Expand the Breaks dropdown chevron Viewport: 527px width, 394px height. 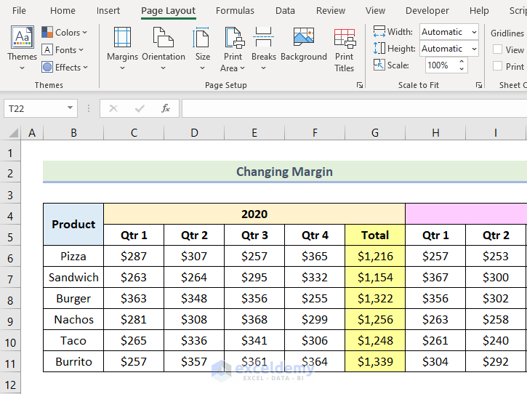pyautogui.click(x=263, y=68)
